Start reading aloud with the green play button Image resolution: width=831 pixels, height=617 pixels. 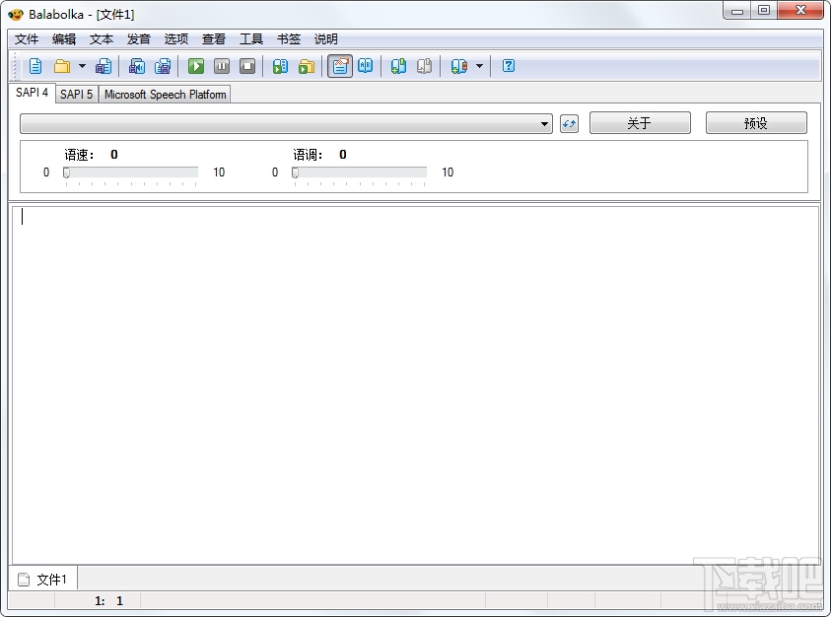[x=196, y=66]
